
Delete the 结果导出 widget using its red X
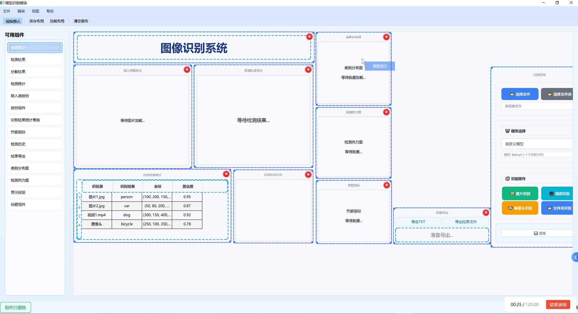(486, 213)
